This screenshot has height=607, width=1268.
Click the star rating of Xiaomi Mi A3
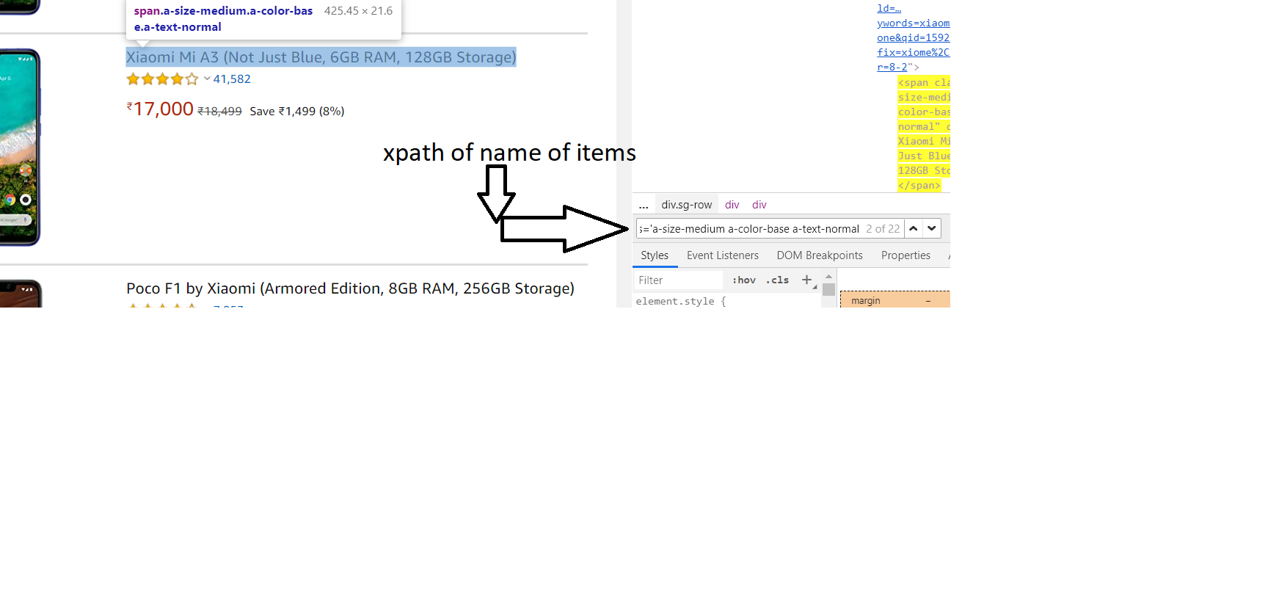click(162, 79)
